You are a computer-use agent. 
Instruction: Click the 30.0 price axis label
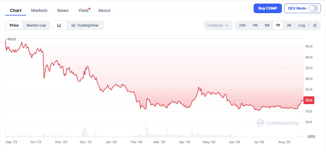tap(309, 79)
